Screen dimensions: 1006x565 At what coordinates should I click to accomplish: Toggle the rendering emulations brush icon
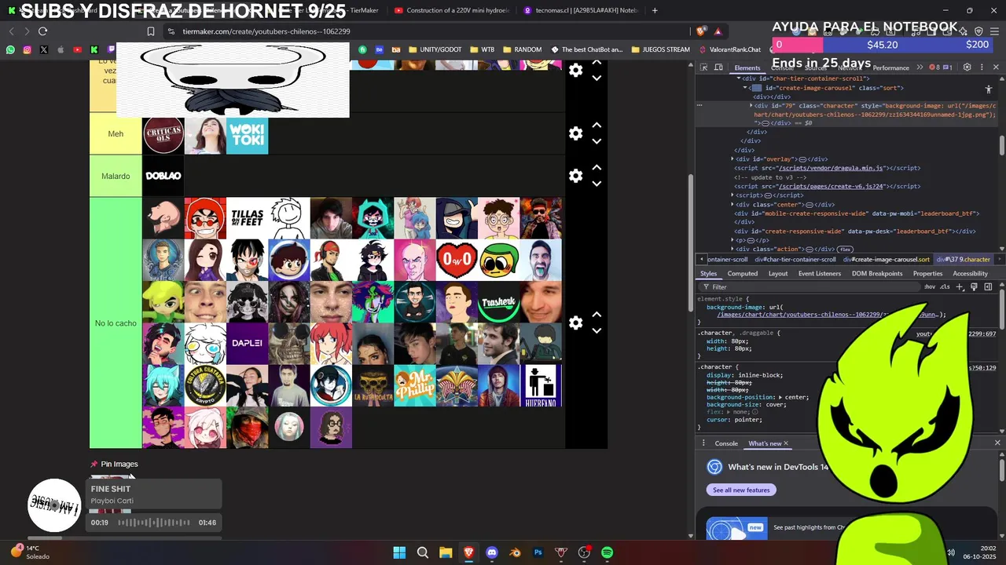[x=974, y=287]
